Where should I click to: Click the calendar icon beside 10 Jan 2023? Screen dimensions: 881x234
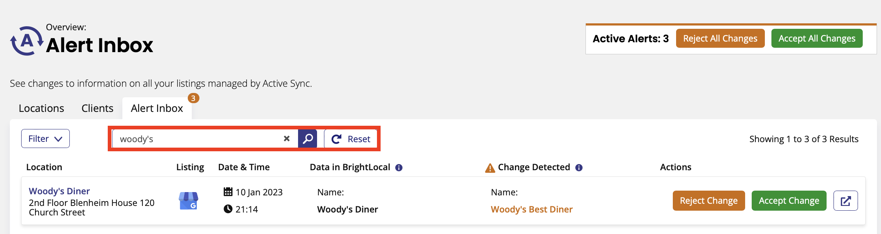pyautogui.click(x=228, y=192)
